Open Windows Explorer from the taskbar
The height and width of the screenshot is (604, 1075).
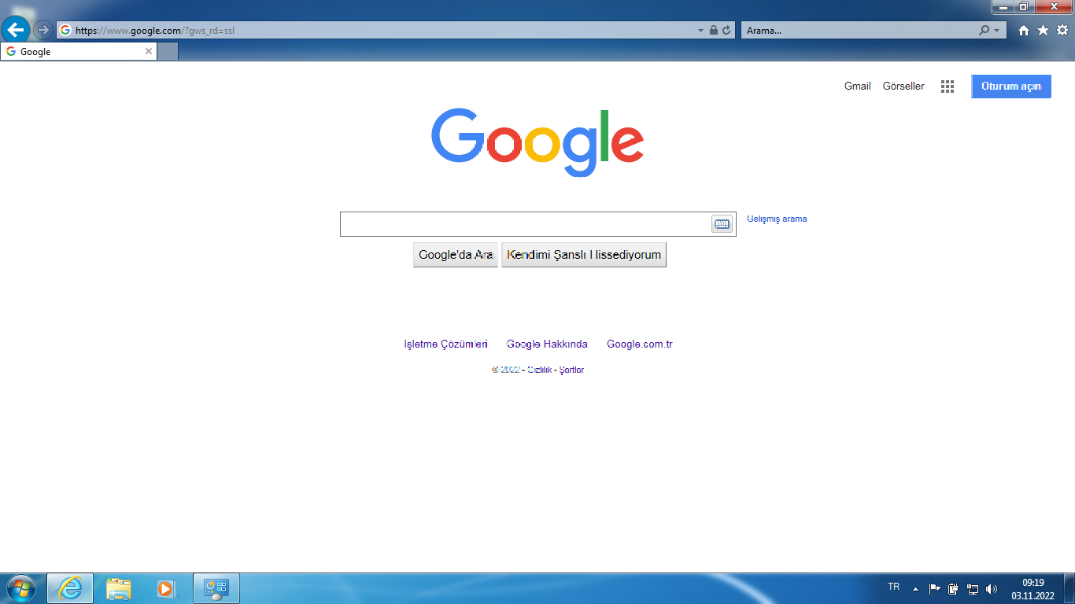(119, 588)
